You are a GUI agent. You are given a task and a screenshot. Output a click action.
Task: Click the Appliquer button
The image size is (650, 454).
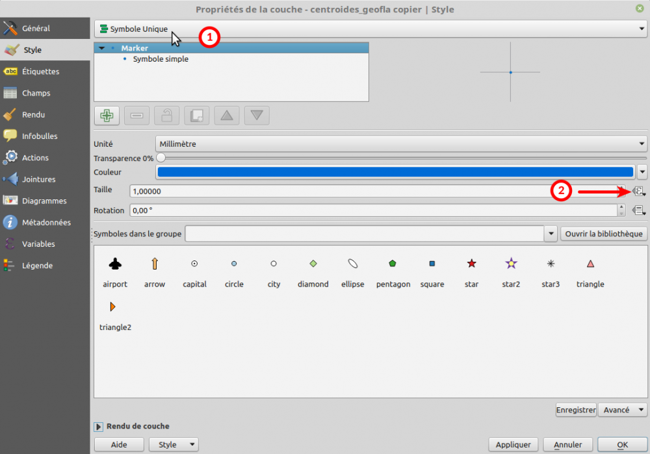(513, 445)
